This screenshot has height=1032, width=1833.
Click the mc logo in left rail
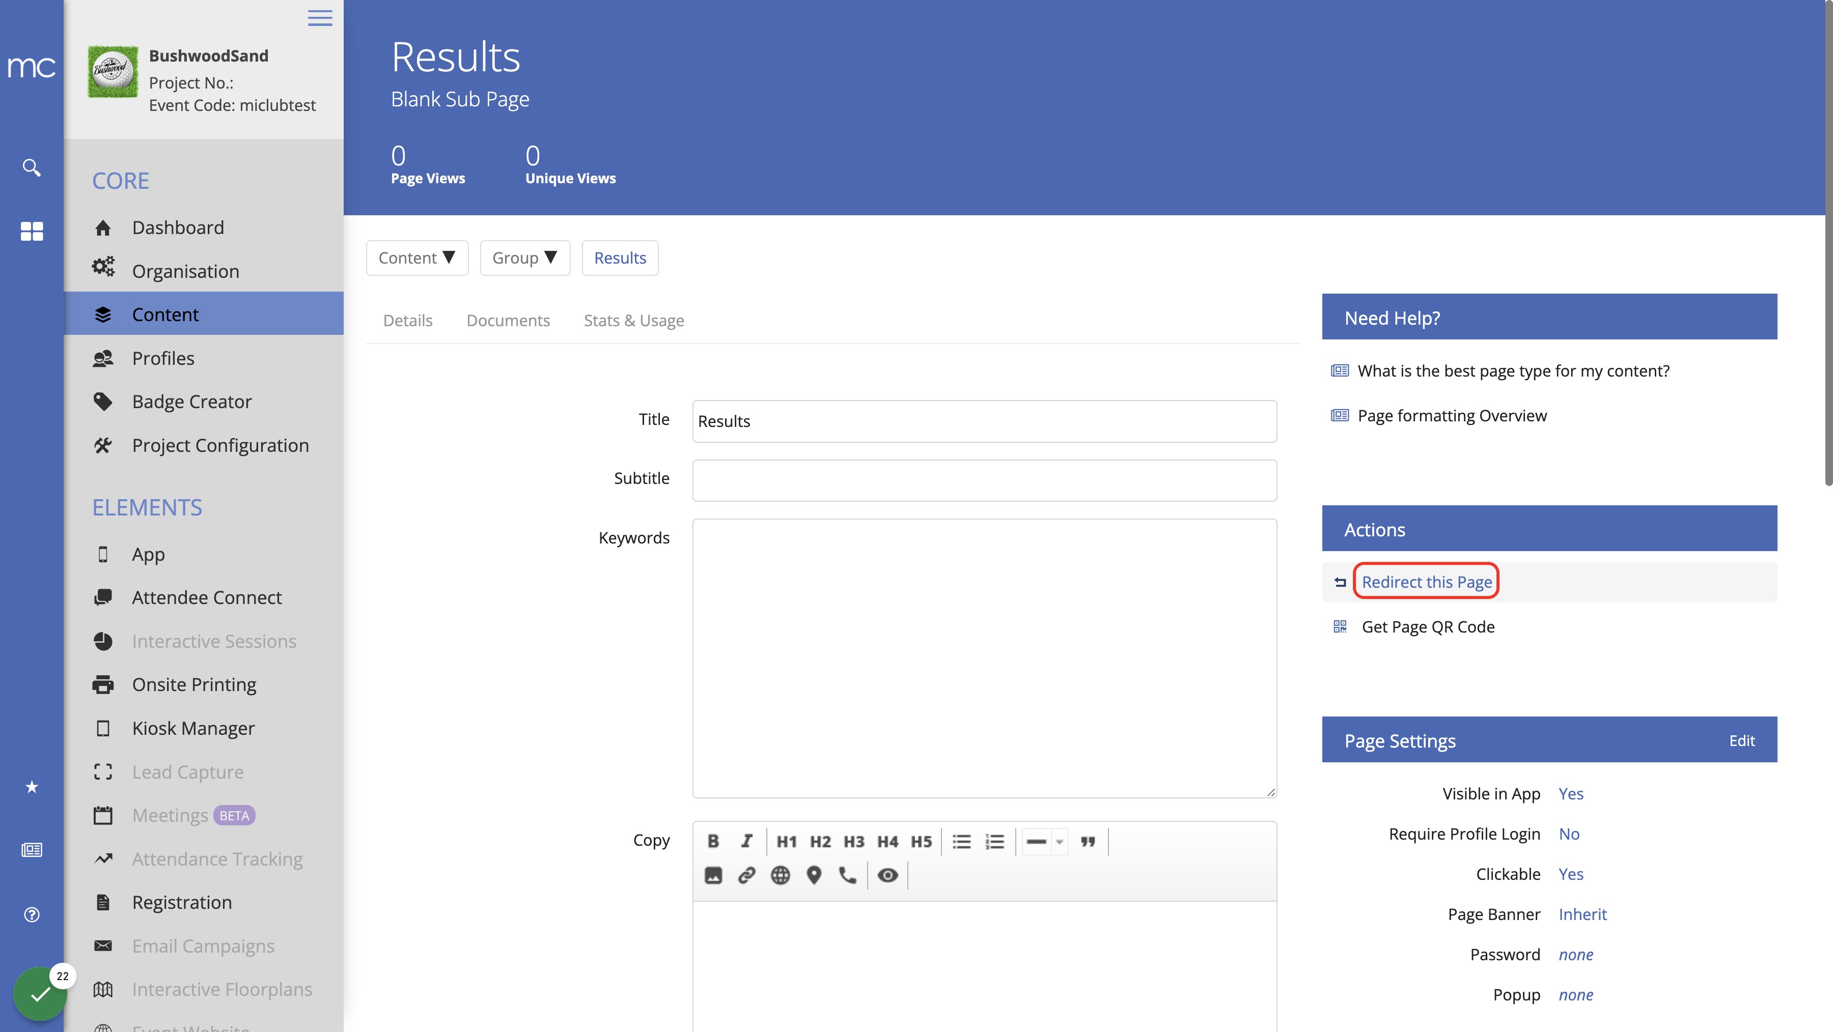[31, 67]
